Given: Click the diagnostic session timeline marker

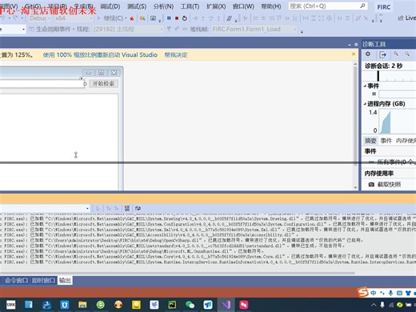Looking at the screenshot, I should (x=378, y=76).
